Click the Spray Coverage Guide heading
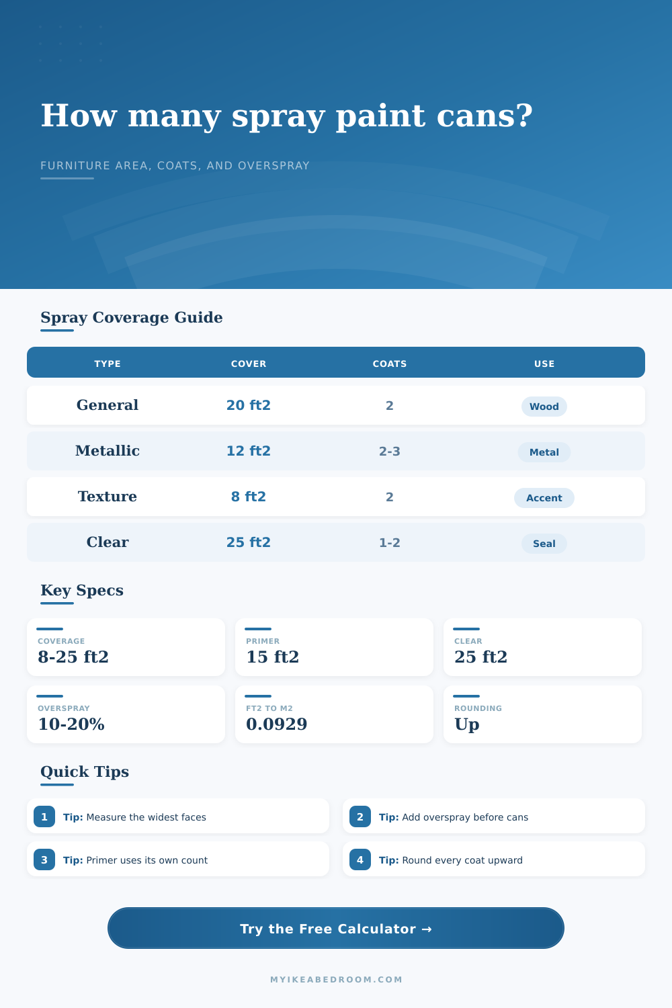672x1008 pixels. coord(132,317)
